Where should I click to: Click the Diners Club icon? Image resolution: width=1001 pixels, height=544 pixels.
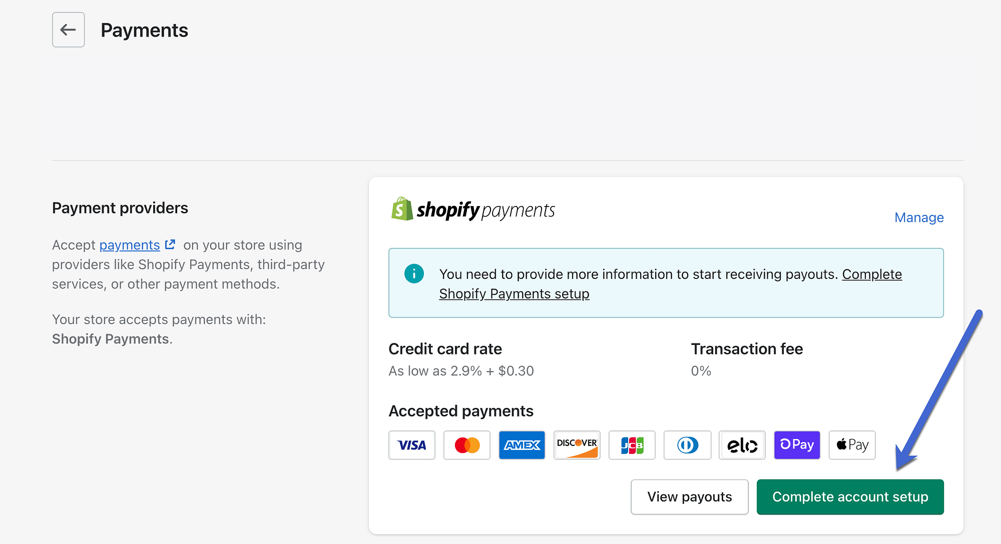tap(687, 445)
